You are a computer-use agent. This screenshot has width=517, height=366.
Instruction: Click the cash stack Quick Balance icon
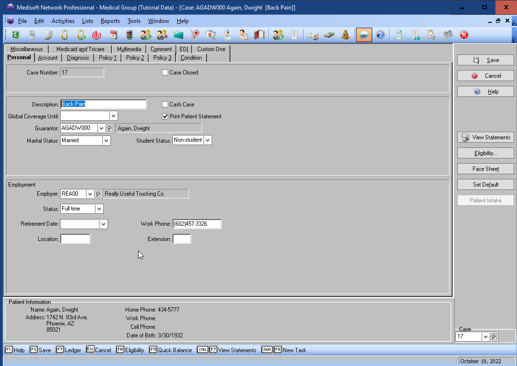click(x=329, y=35)
